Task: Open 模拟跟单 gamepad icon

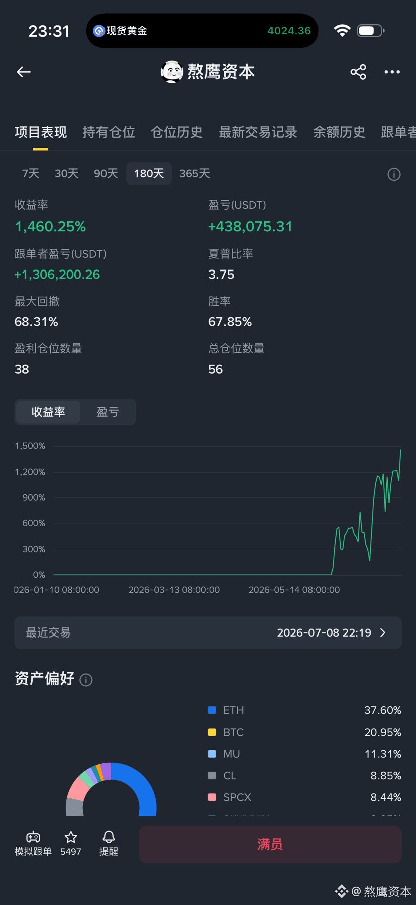Action: pos(33,837)
